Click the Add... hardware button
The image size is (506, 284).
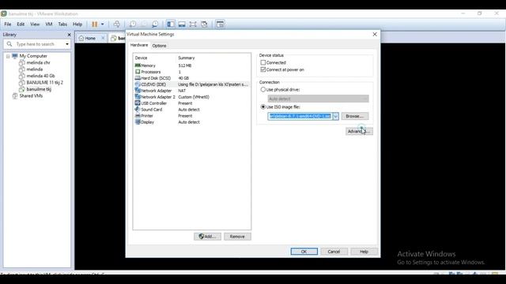(x=207, y=237)
